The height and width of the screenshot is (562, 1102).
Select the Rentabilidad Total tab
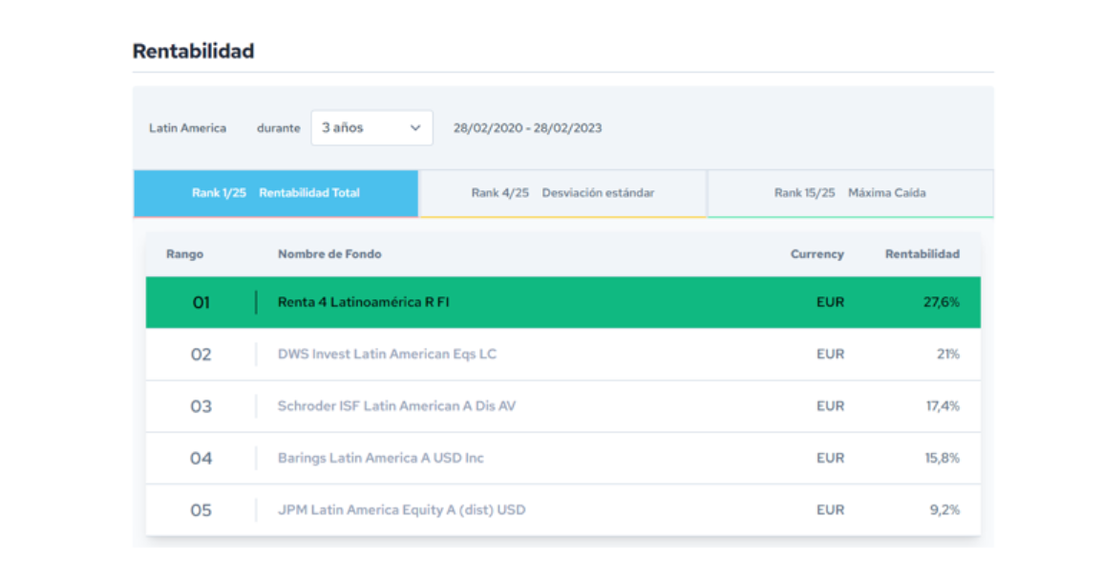tap(276, 193)
